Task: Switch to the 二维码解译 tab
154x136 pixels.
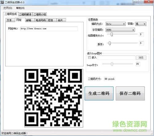Action: (25, 14)
